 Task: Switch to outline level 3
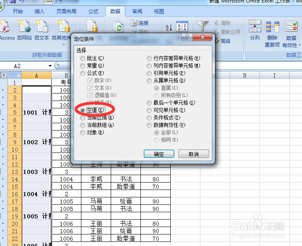[x=4, y=75]
